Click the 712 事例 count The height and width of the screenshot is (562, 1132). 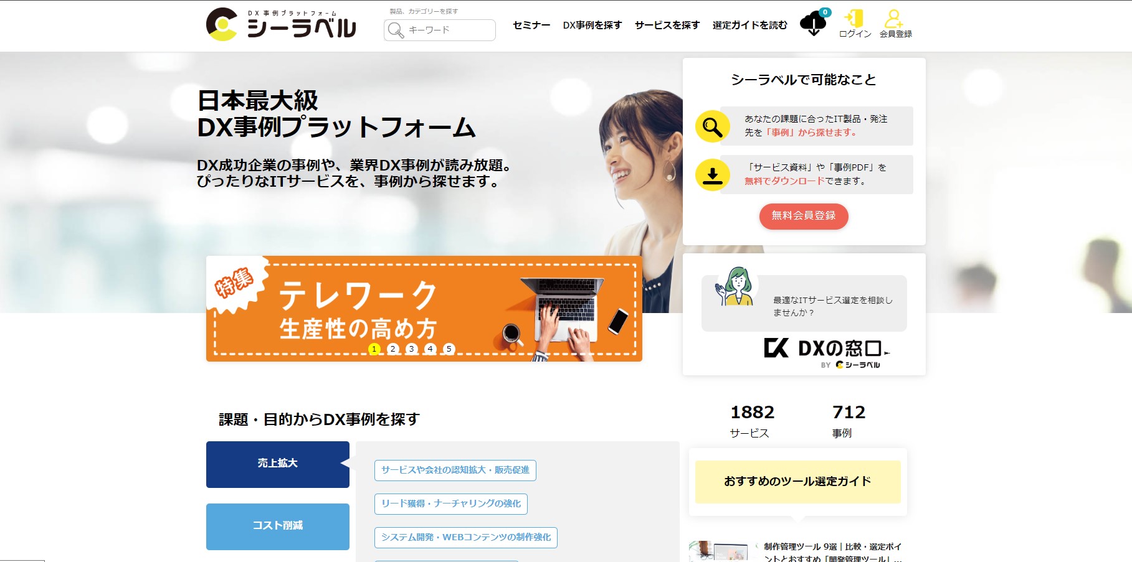click(x=849, y=421)
